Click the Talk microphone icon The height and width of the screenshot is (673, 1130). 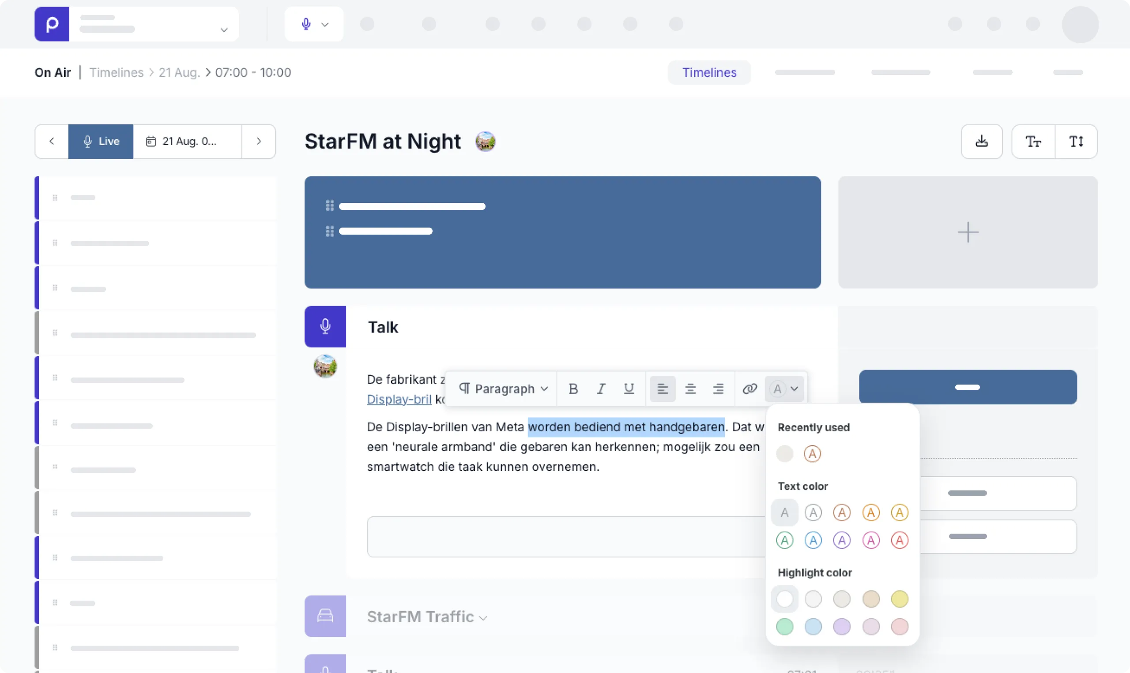coord(325,326)
